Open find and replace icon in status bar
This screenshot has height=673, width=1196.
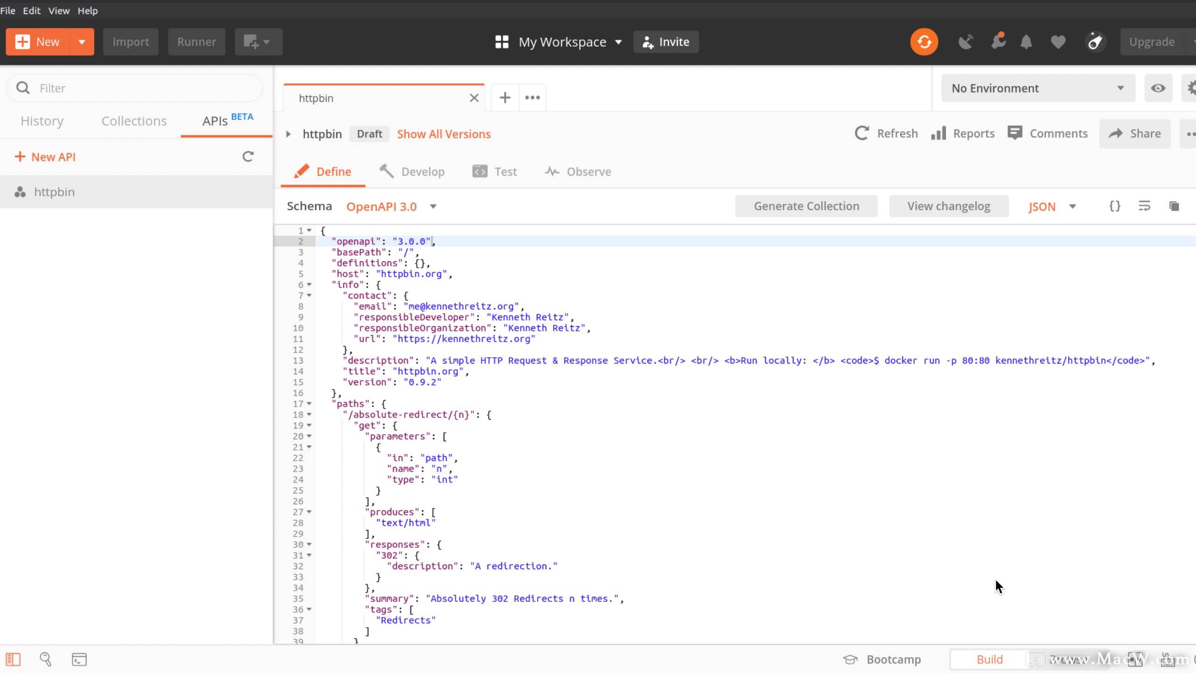(x=45, y=659)
